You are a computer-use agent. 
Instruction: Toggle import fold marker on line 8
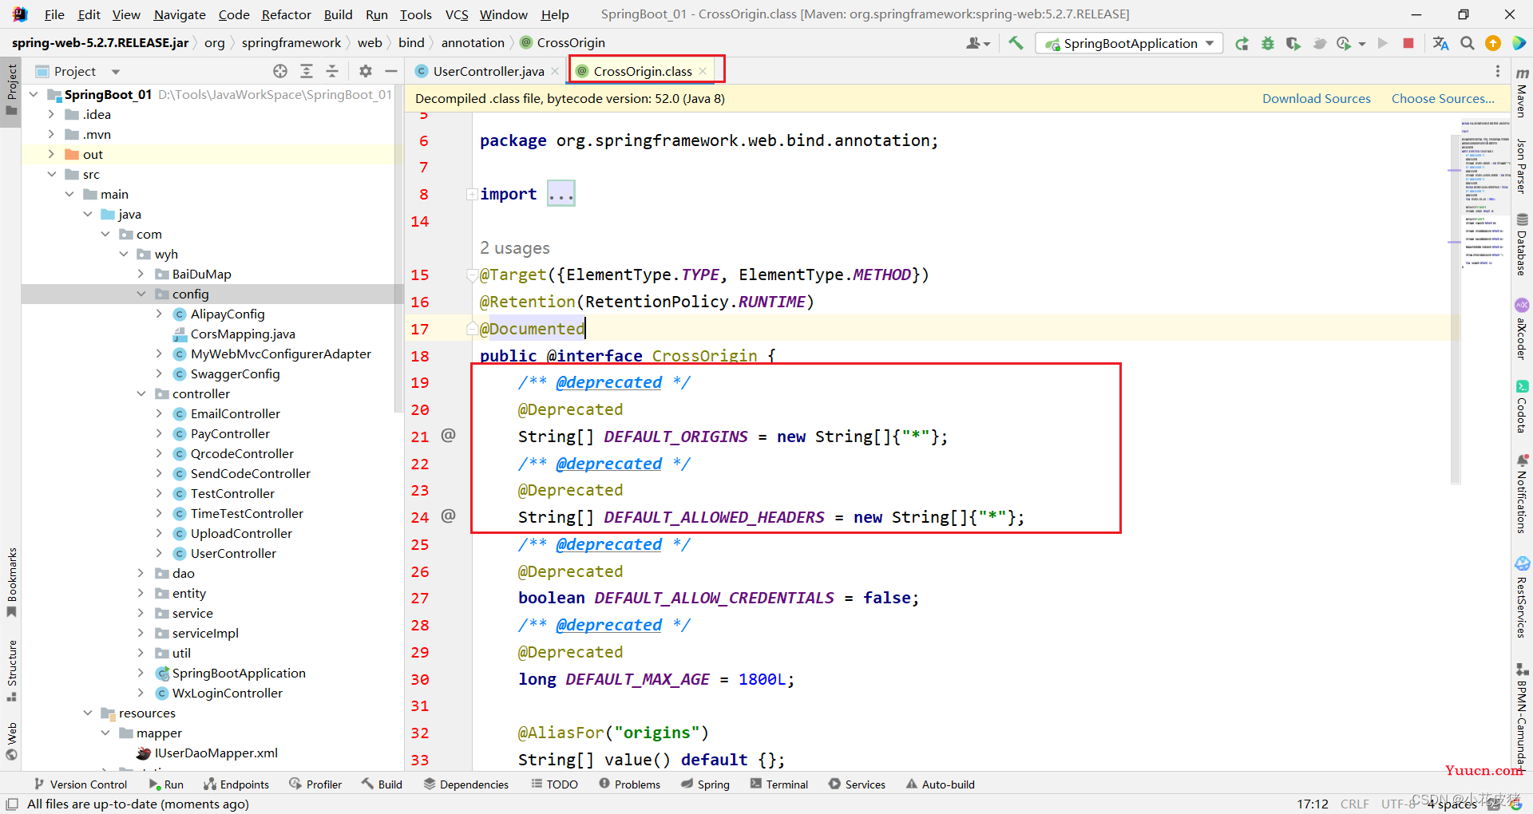click(472, 194)
